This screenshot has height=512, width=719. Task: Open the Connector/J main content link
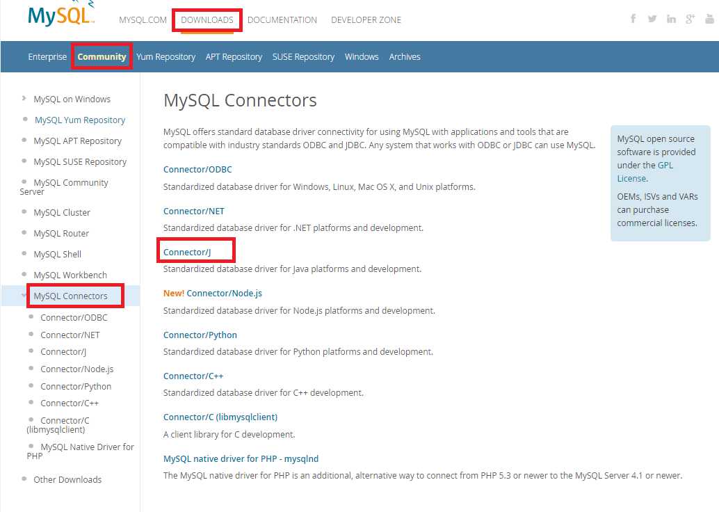187,253
